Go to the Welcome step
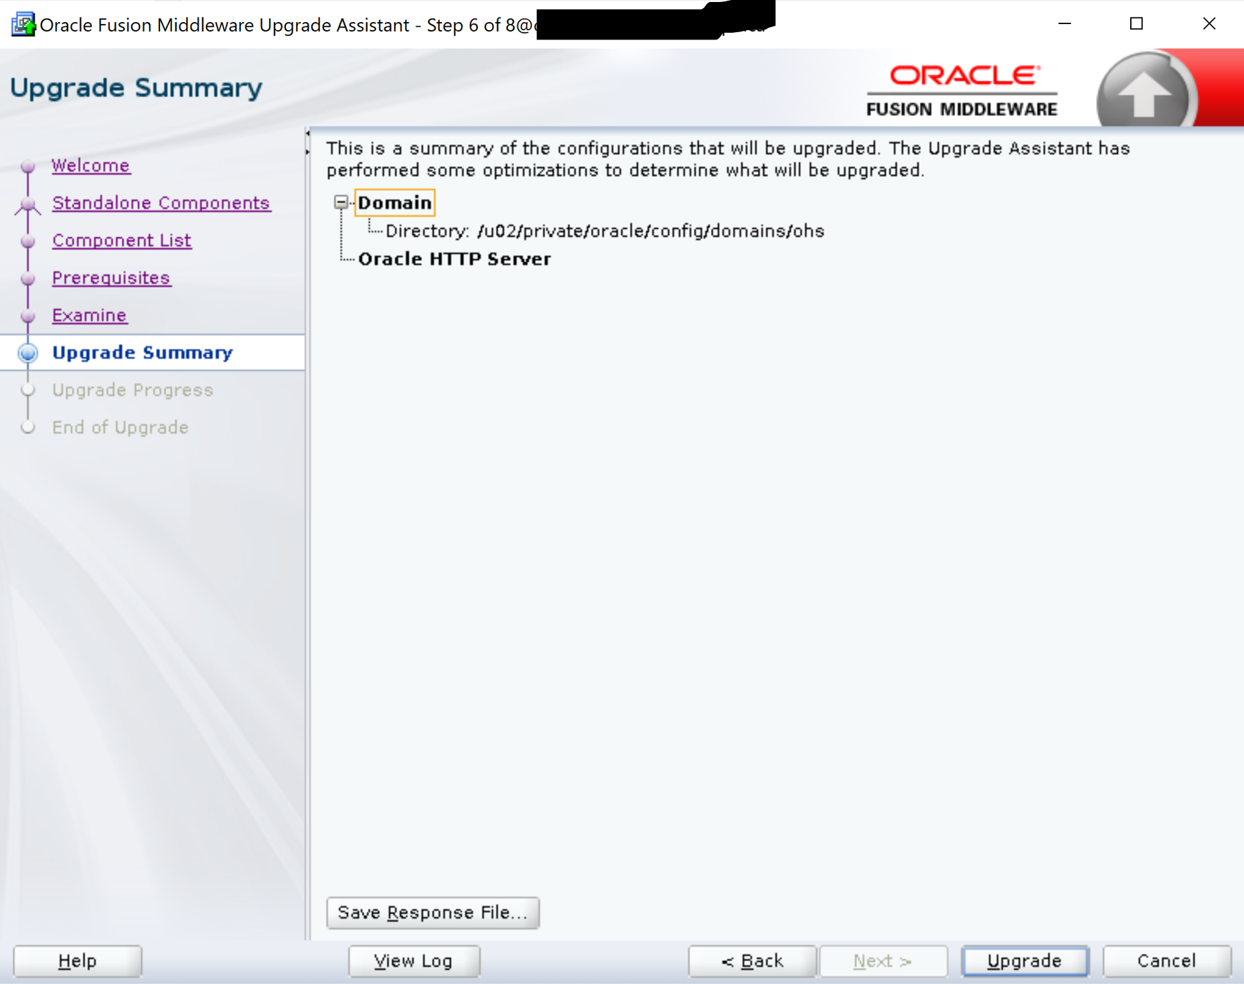The image size is (1244, 984). (x=90, y=165)
